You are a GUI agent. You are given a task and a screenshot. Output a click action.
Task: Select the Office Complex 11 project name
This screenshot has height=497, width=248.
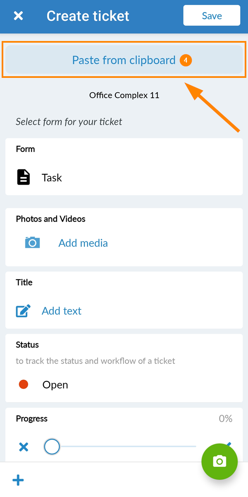pyautogui.click(x=124, y=96)
